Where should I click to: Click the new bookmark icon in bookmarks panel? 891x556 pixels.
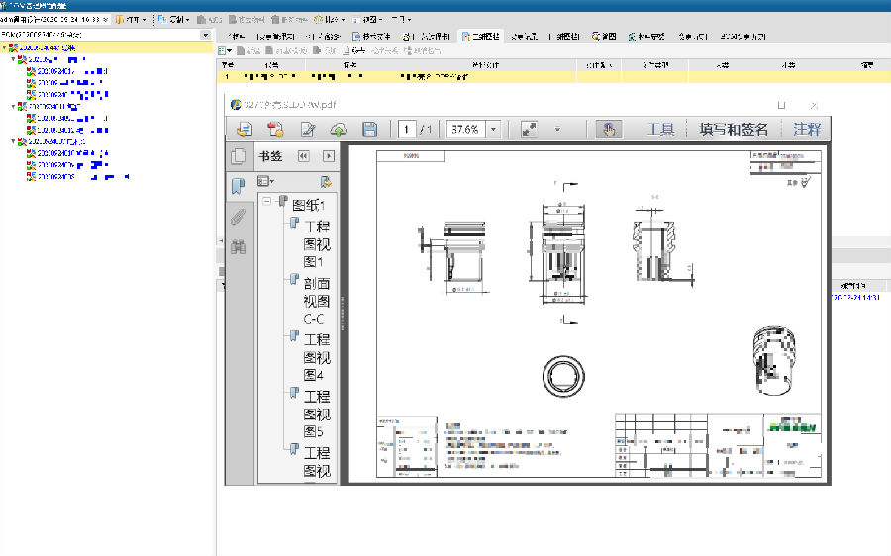(x=324, y=182)
